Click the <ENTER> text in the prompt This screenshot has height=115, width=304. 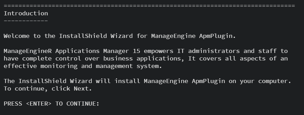[x=38, y=104]
